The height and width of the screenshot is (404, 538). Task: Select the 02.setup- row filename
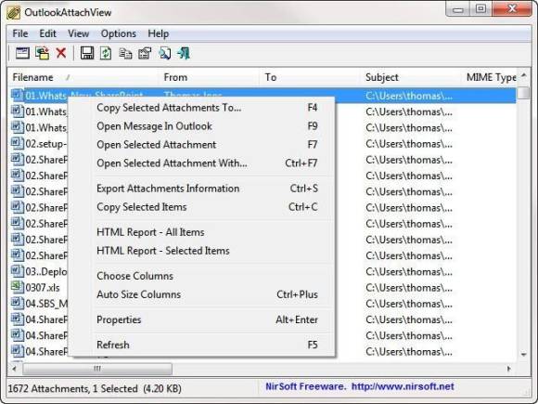pos(46,144)
